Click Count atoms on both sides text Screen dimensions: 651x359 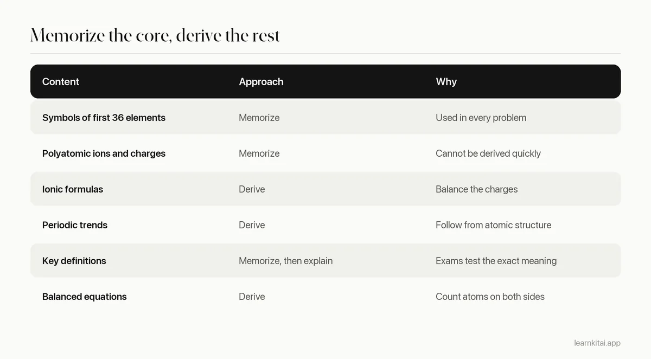[x=490, y=297]
